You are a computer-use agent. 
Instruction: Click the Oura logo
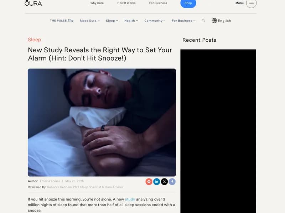33,3
